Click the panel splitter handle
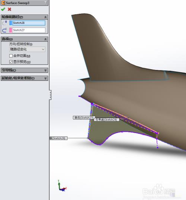 point(50,95)
